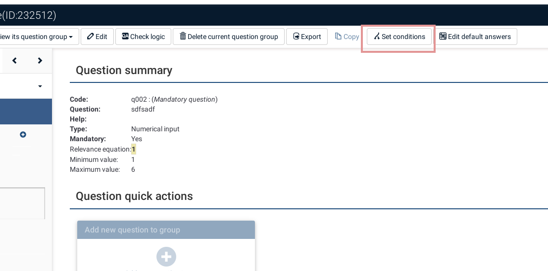548x271 pixels.
Task: Select the highlighted blue sidebar item
Action: [26, 112]
